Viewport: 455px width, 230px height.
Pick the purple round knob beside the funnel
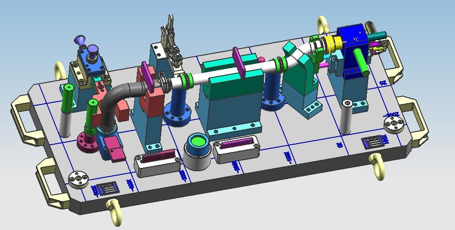point(92,51)
